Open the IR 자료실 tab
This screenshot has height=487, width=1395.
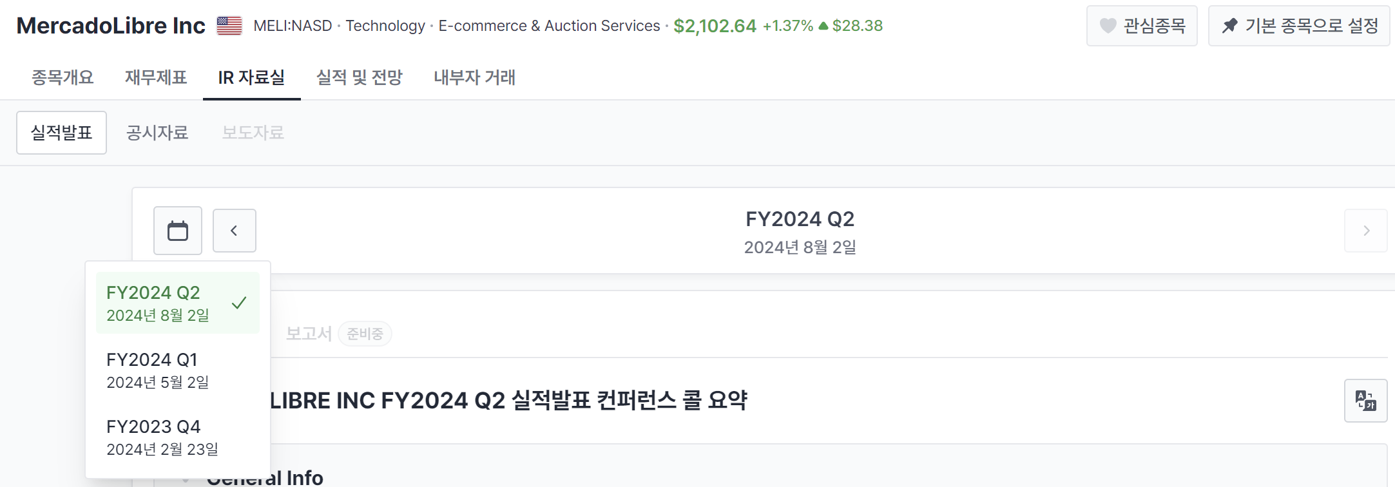(251, 77)
